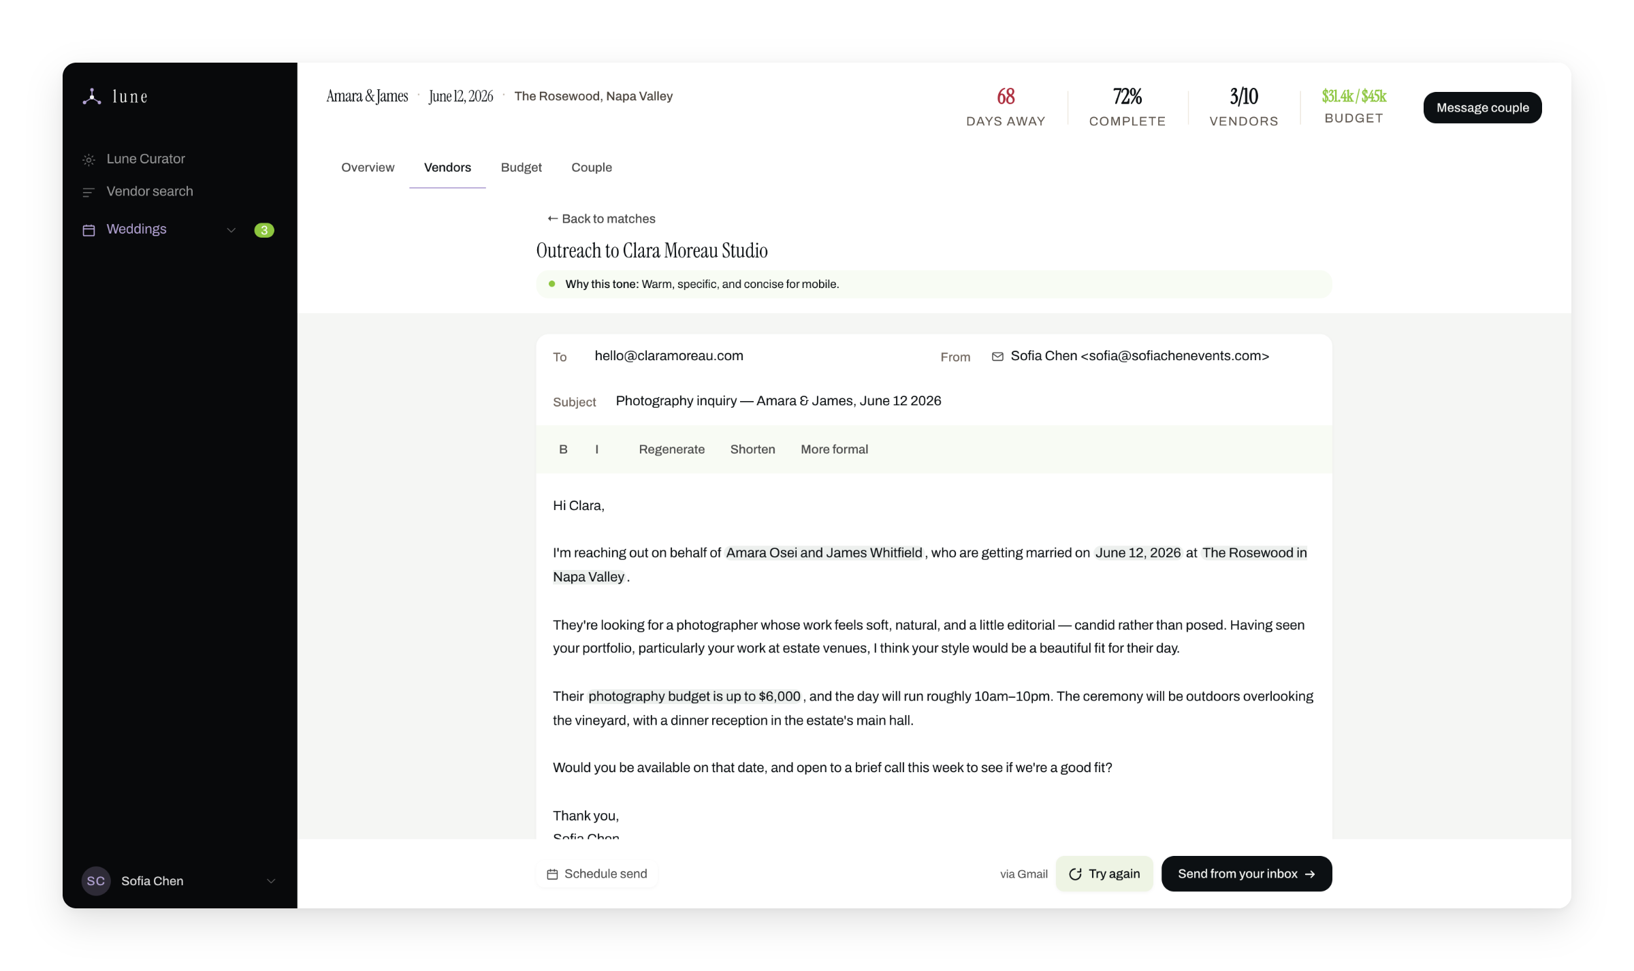Click the lune logo icon
Image resolution: width=1634 pixels, height=971 pixels.
coord(92,97)
